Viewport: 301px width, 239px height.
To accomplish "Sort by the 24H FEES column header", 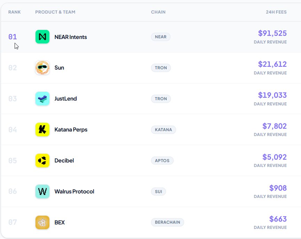I will [x=276, y=12].
